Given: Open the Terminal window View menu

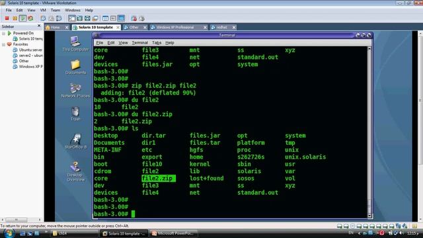Looking at the screenshot, I should point(123,43).
